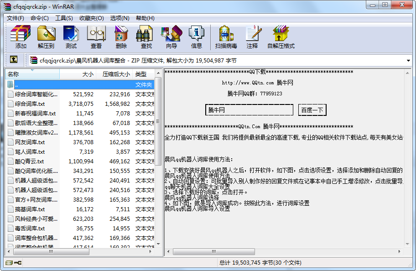Sort files by 名称 column header
Image resolution: width=416 pixels, height=271 pixels.
[x=32, y=74]
